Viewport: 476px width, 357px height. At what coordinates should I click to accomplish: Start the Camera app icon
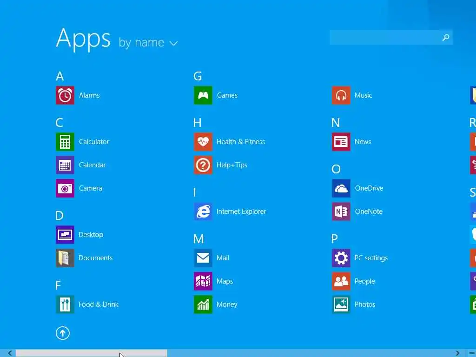coord(65,188)
